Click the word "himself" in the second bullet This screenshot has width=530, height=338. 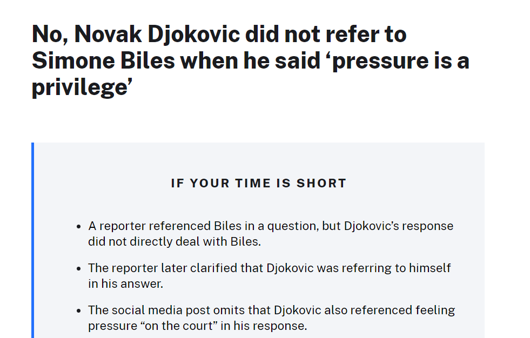coord(430,268)
